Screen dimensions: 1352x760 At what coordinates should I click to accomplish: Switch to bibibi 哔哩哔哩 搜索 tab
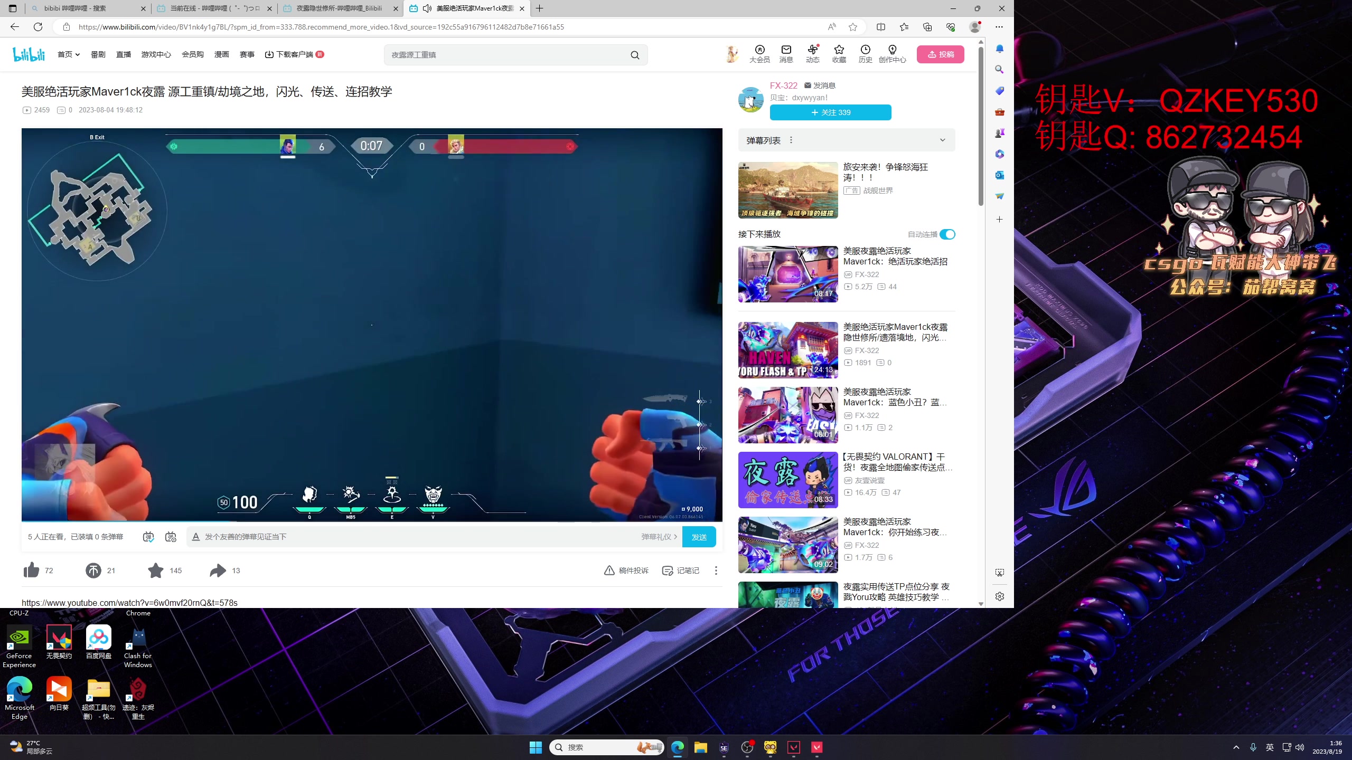click(x=88, y=8)
